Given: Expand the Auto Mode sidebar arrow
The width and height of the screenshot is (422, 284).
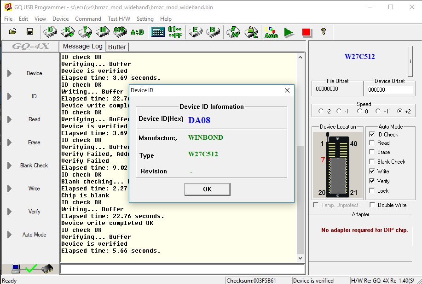Looking at the screenshot, I should [x=9, y=235].
